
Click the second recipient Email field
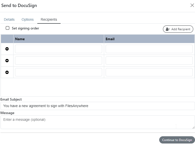pos(149,60)
